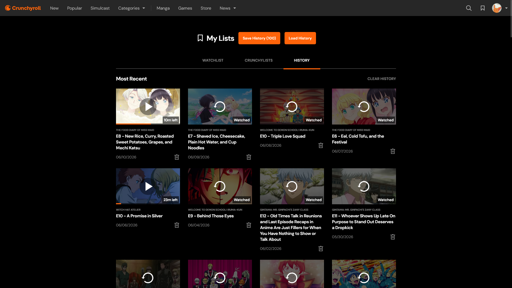Screen dimensions: 512x288
Task: Delete E6 Eel, Cold Tofu episode entry
Action: tap(393, 151)
